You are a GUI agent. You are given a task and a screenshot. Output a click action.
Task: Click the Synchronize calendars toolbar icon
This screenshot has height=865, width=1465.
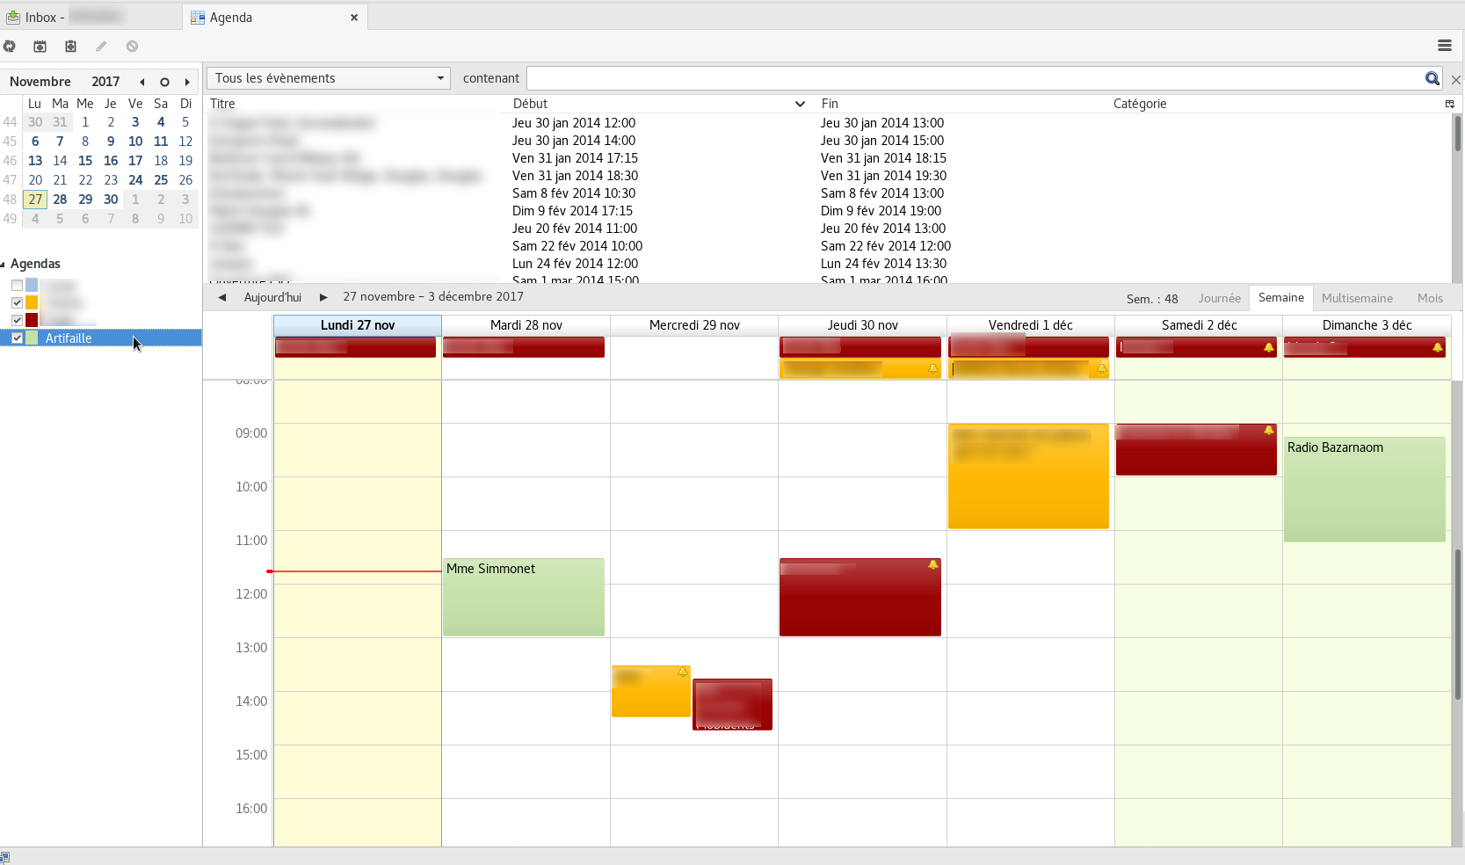10,47
